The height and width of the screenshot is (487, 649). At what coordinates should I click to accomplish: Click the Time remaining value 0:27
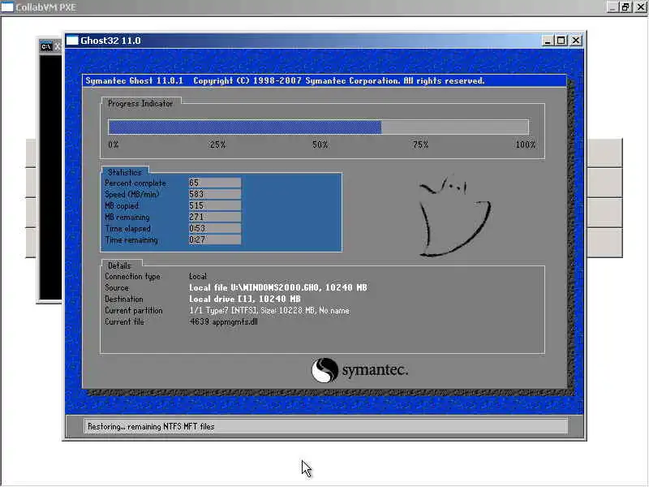point(215,239)
